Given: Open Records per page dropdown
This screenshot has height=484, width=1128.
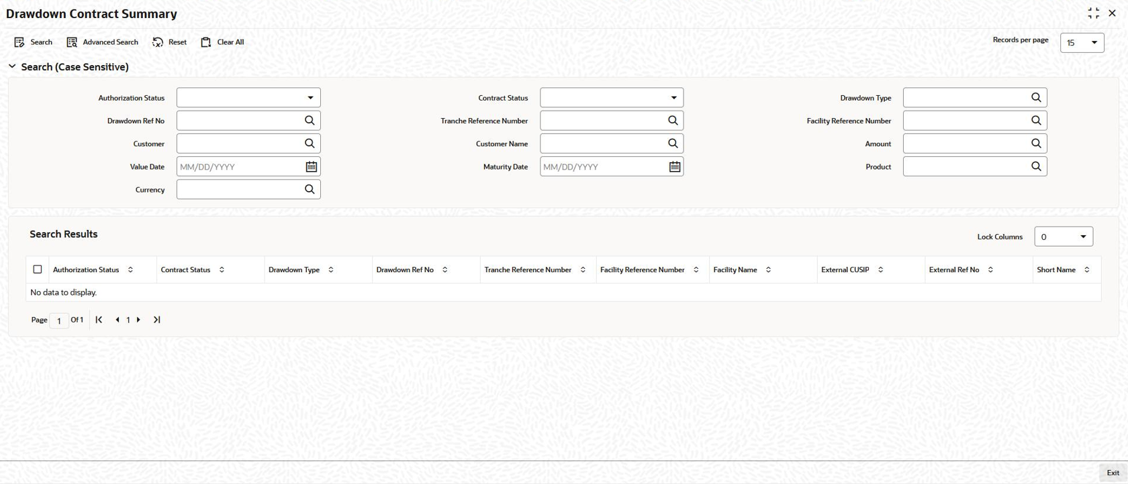Looking at the screenshot, I should click(1082, 42).
